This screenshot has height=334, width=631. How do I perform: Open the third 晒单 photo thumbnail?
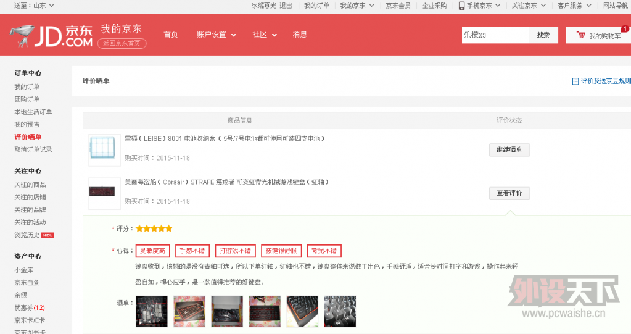[227, 311]
